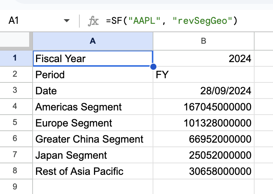Select row 1 header
Viewport: 273px width, 194px height.
[16, 58]
